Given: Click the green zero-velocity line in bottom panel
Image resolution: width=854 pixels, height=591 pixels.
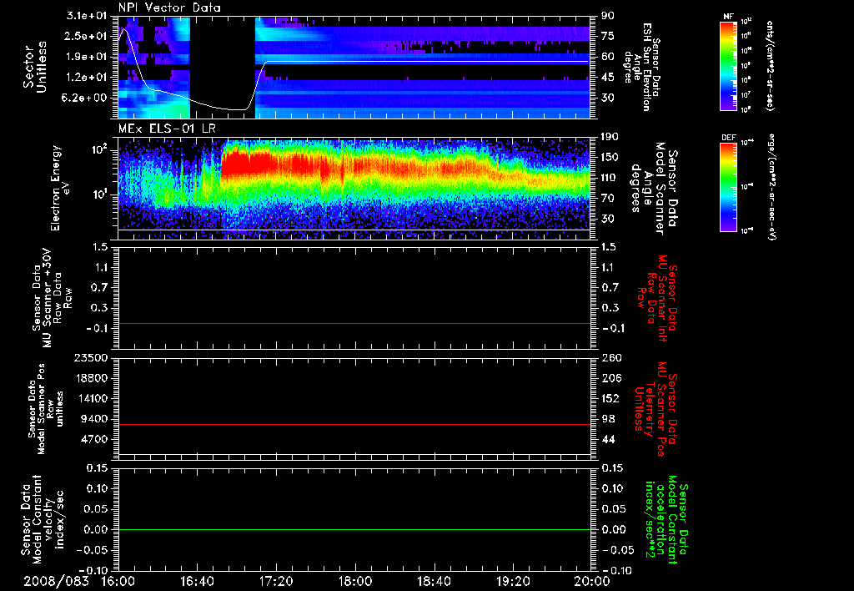Looking at the screenshot, I should tap(355, 529).
